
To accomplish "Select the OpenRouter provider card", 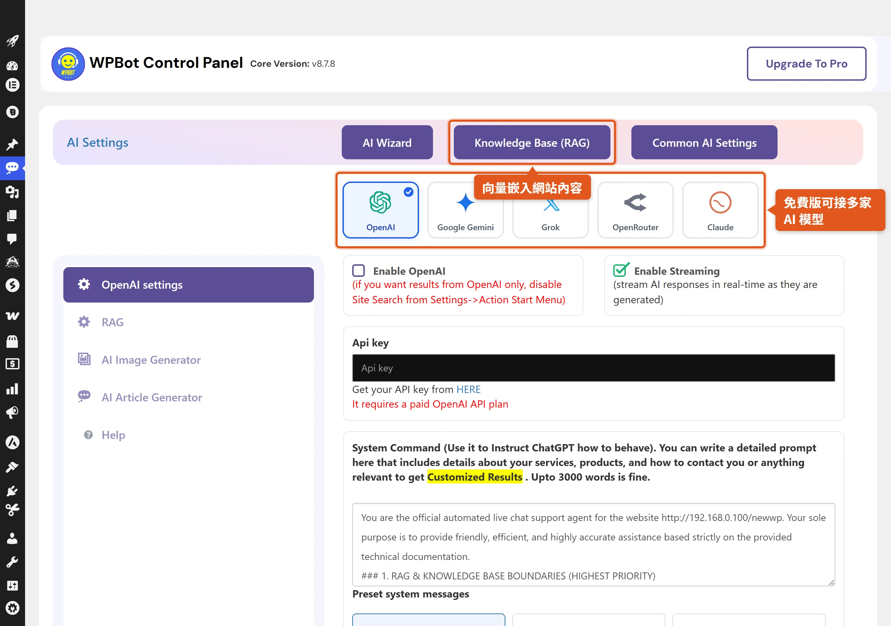I will 635,210.
